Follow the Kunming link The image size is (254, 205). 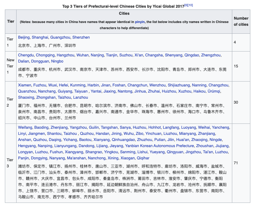click(x=78, y=85)
